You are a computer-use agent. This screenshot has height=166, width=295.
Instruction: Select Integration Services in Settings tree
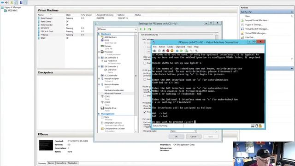click(x=113, y=123)
